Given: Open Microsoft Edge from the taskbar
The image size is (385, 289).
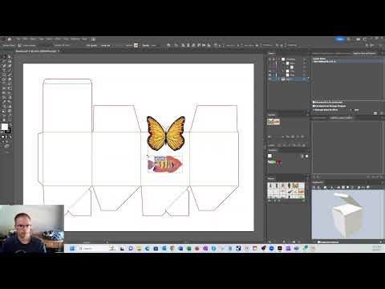Looking at the screenshot, I should tap(147, 248).
